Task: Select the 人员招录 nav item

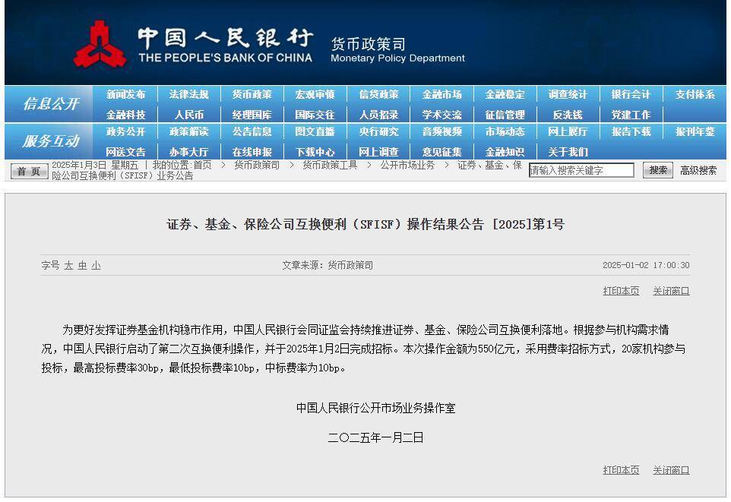Action: [x=378, y=115]
